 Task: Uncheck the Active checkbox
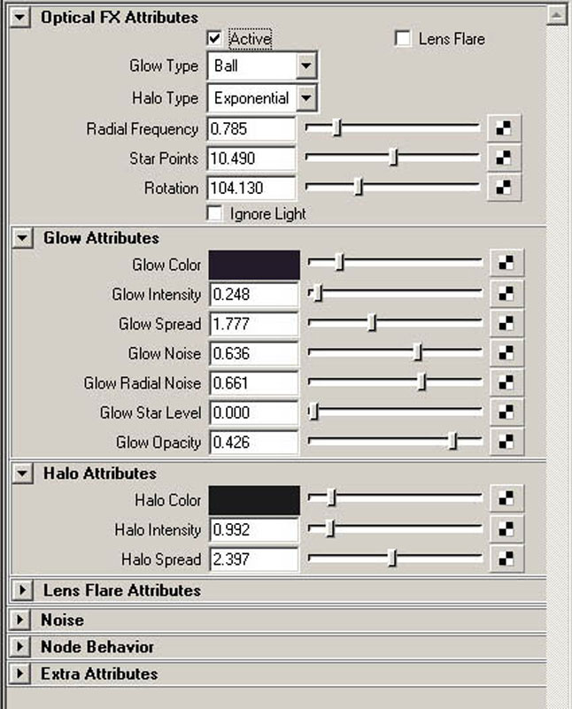[215, 38]
